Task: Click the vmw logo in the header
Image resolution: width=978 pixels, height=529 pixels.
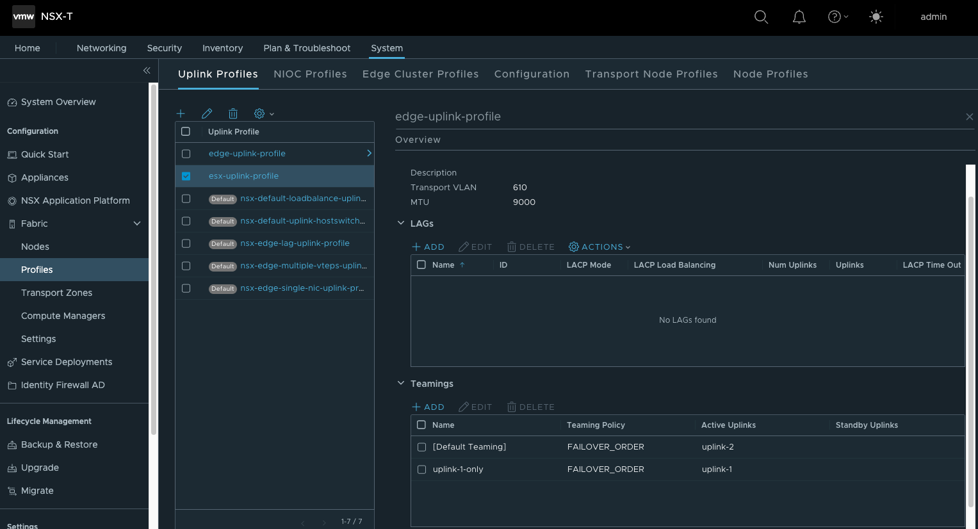Action: coord(24,17)
